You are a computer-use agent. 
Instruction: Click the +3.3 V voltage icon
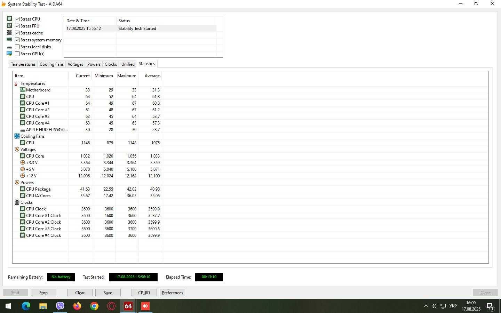tap(23, 163)
